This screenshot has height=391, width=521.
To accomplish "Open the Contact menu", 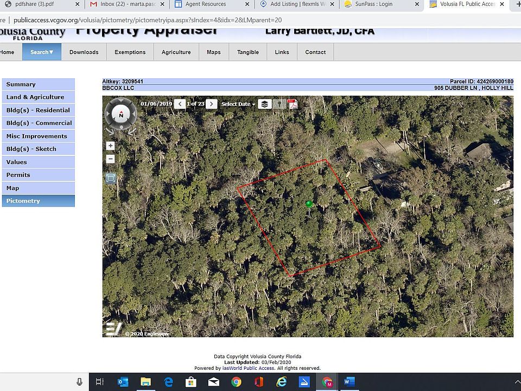I will tap(315, 52).
